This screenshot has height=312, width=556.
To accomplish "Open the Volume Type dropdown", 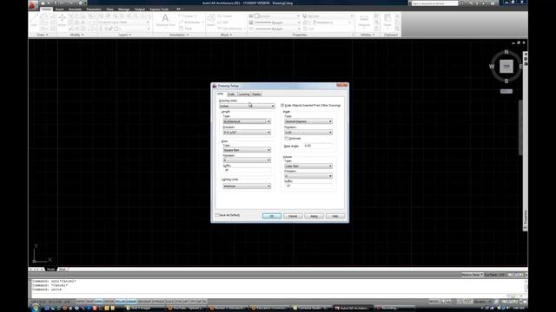I will click(308, 166).
